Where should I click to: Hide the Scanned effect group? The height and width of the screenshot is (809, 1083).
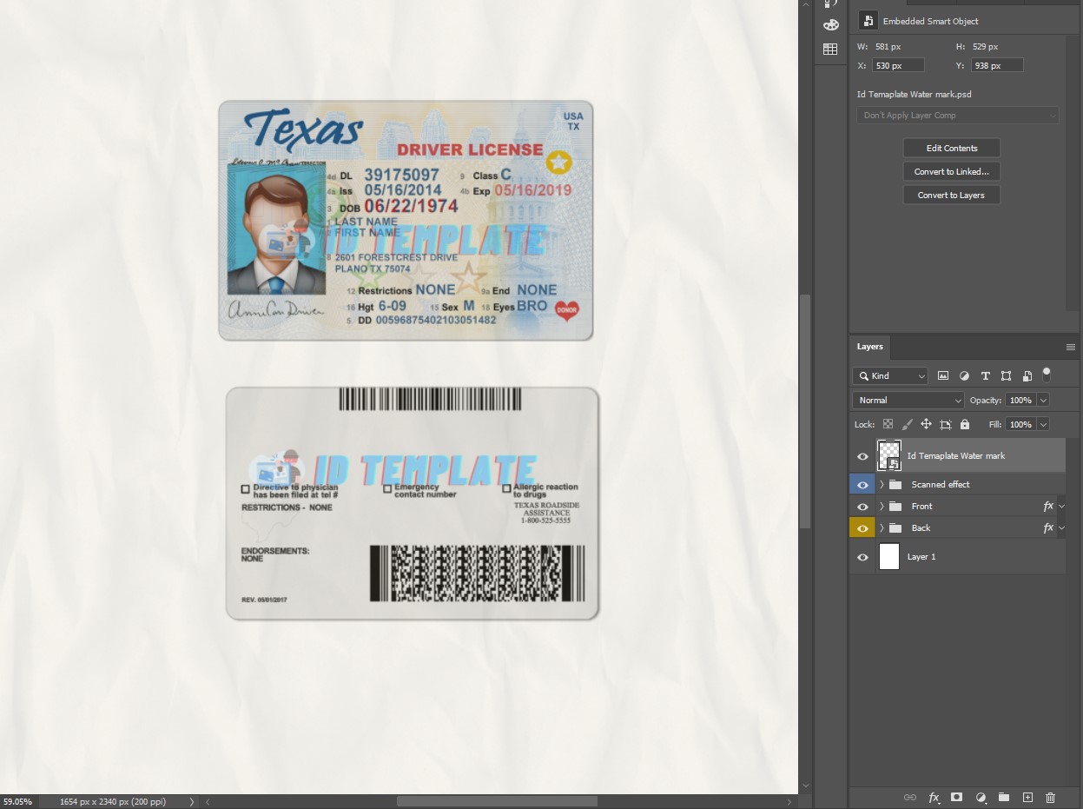(x=862, y=485)
